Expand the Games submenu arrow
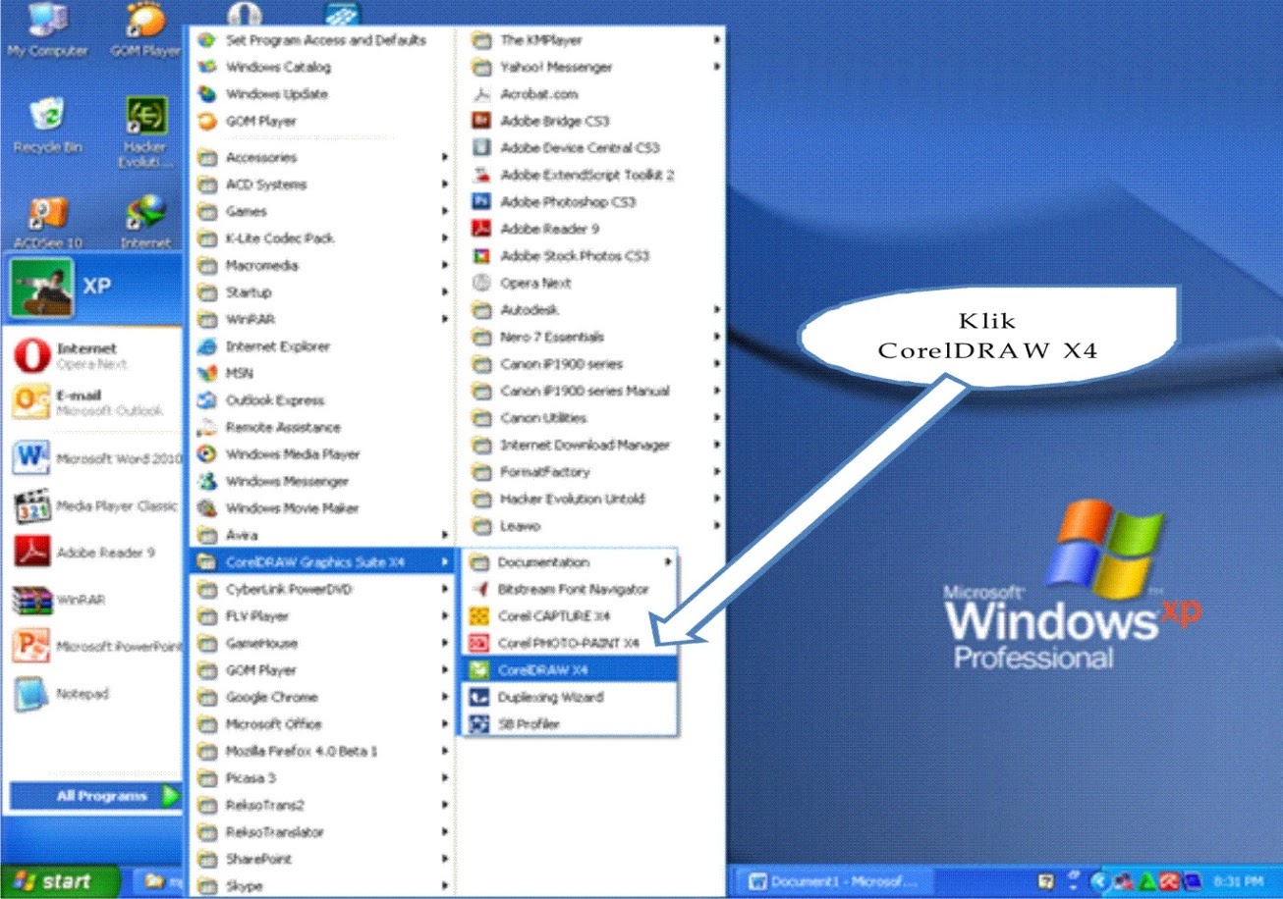This screenshot has width=1283, height=899. (445, 211)
